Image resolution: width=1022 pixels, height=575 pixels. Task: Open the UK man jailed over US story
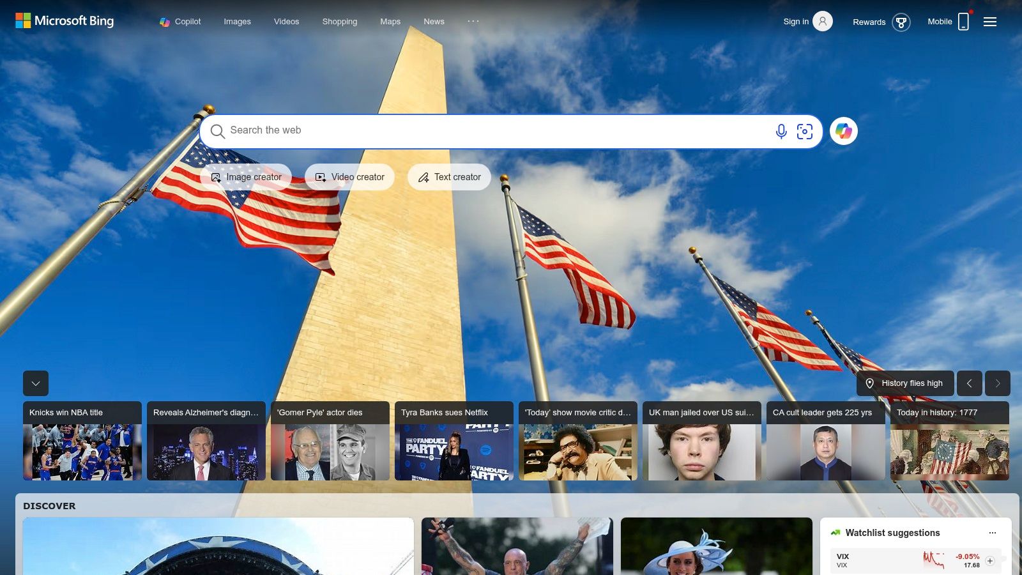pos(702,441)
